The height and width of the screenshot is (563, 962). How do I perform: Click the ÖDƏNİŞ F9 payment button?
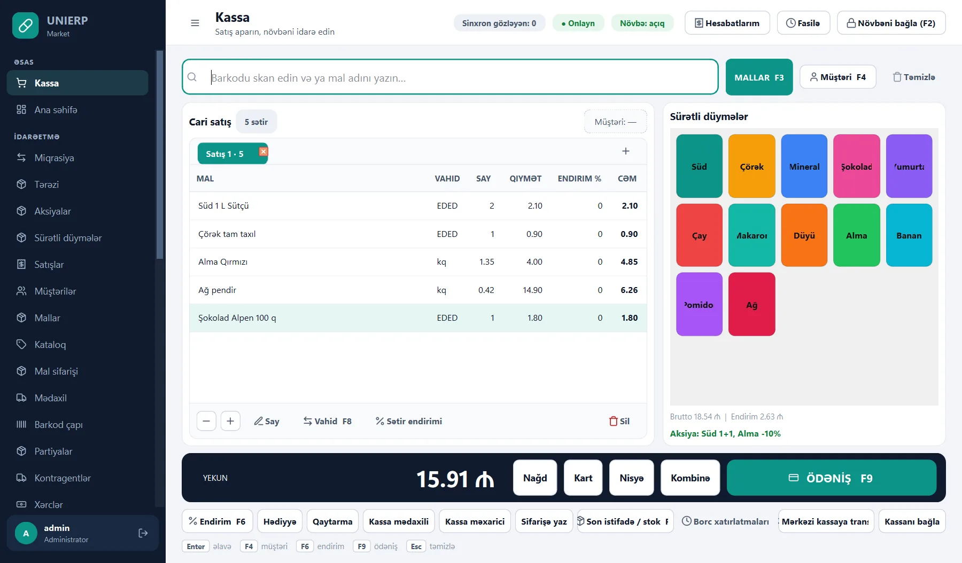pos(832,478)
